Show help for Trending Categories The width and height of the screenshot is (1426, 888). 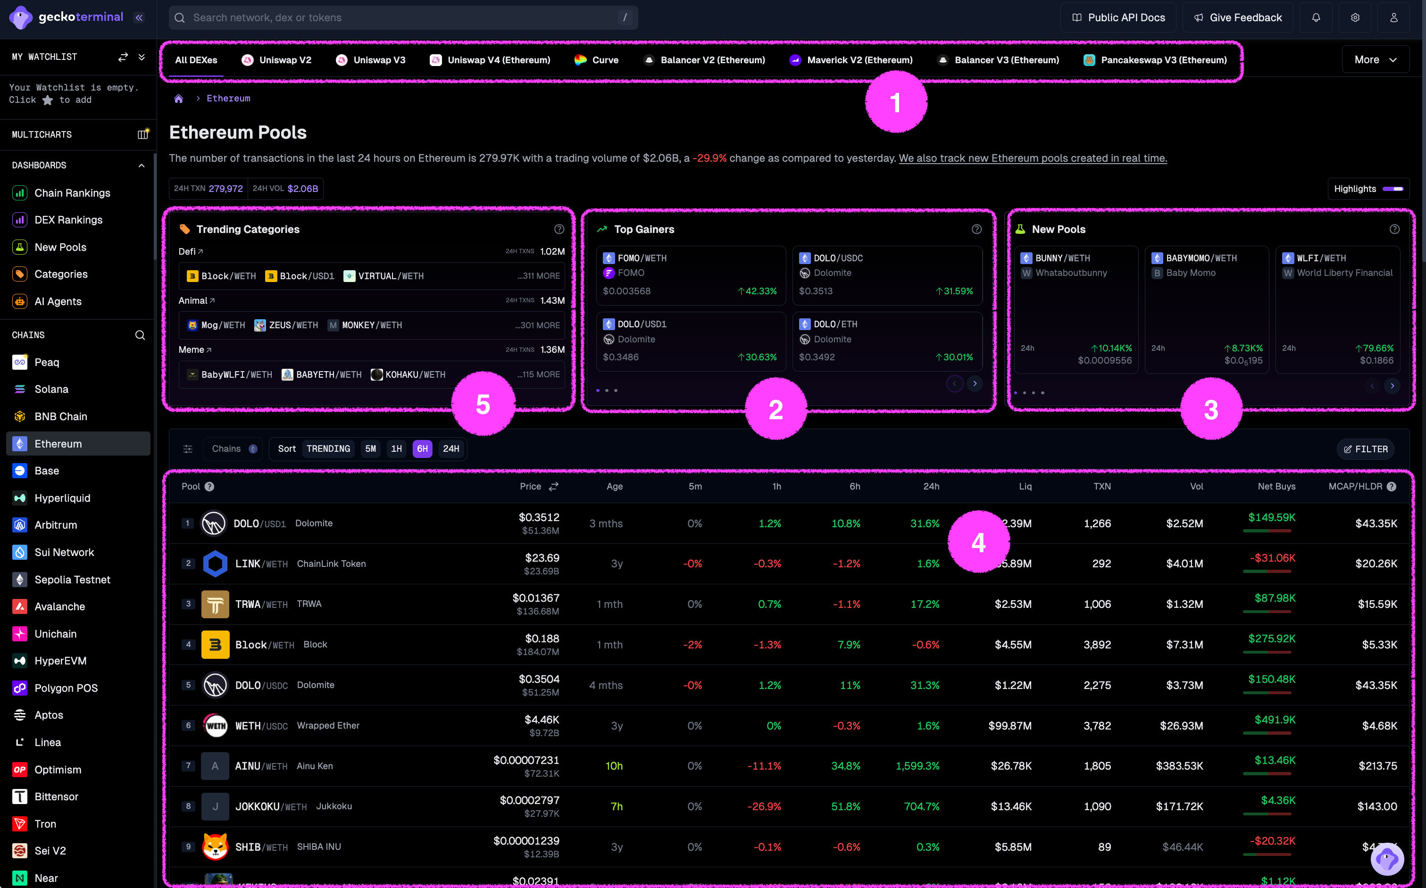click(x=559, y=229)
